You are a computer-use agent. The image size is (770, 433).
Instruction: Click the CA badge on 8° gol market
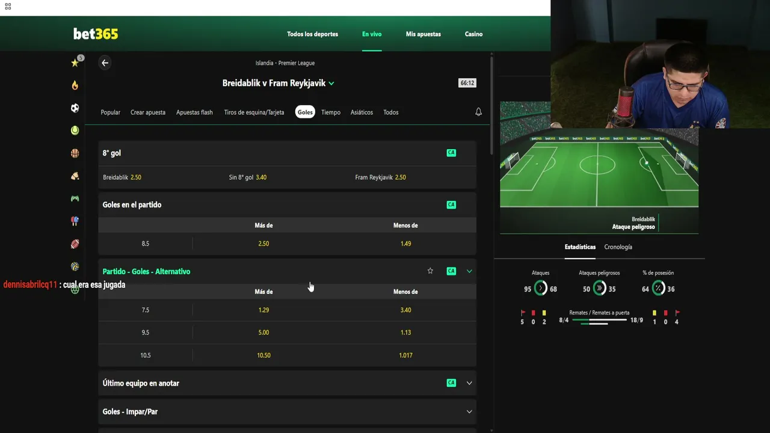tap(451, 153)
